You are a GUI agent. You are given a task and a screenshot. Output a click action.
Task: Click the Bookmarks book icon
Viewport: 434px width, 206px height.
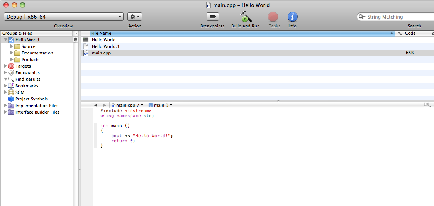tap(11, 86)
